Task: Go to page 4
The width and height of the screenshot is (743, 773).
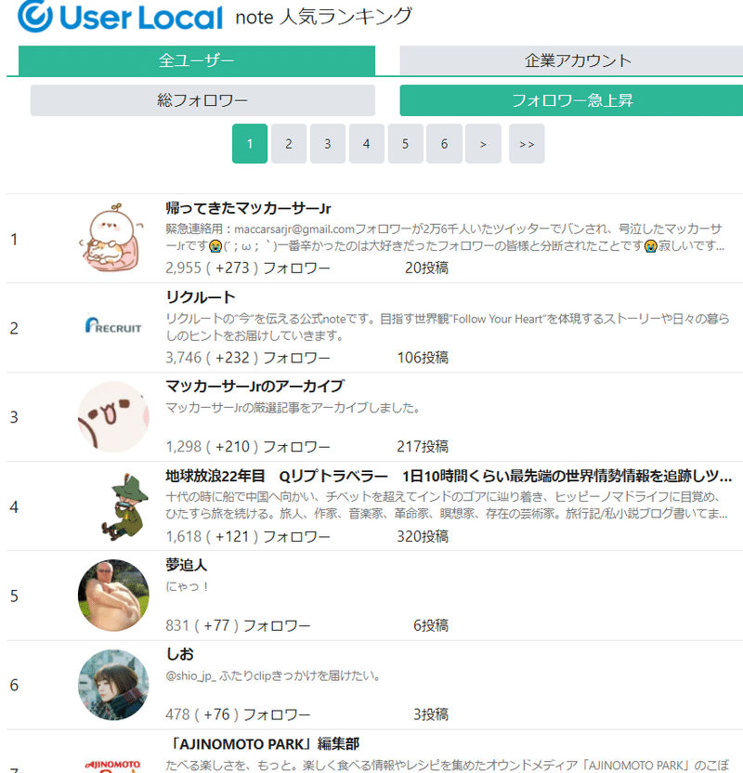Action: pyautogui.click(x=367, y=143)
